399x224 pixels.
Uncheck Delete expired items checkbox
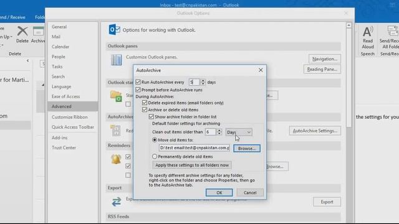pos(145,103)
